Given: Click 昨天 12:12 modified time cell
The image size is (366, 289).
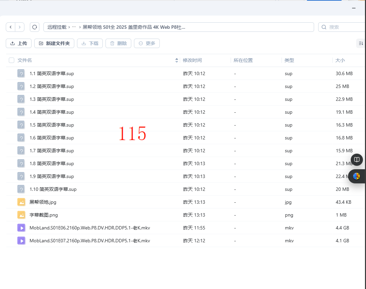Looking at the screenshot, I should [x=194, y=241].
